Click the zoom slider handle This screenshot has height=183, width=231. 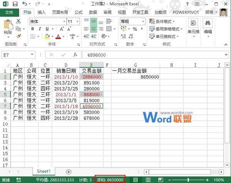[x=188, y=180]
